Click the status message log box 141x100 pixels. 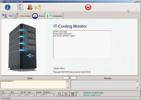point(82,44)
